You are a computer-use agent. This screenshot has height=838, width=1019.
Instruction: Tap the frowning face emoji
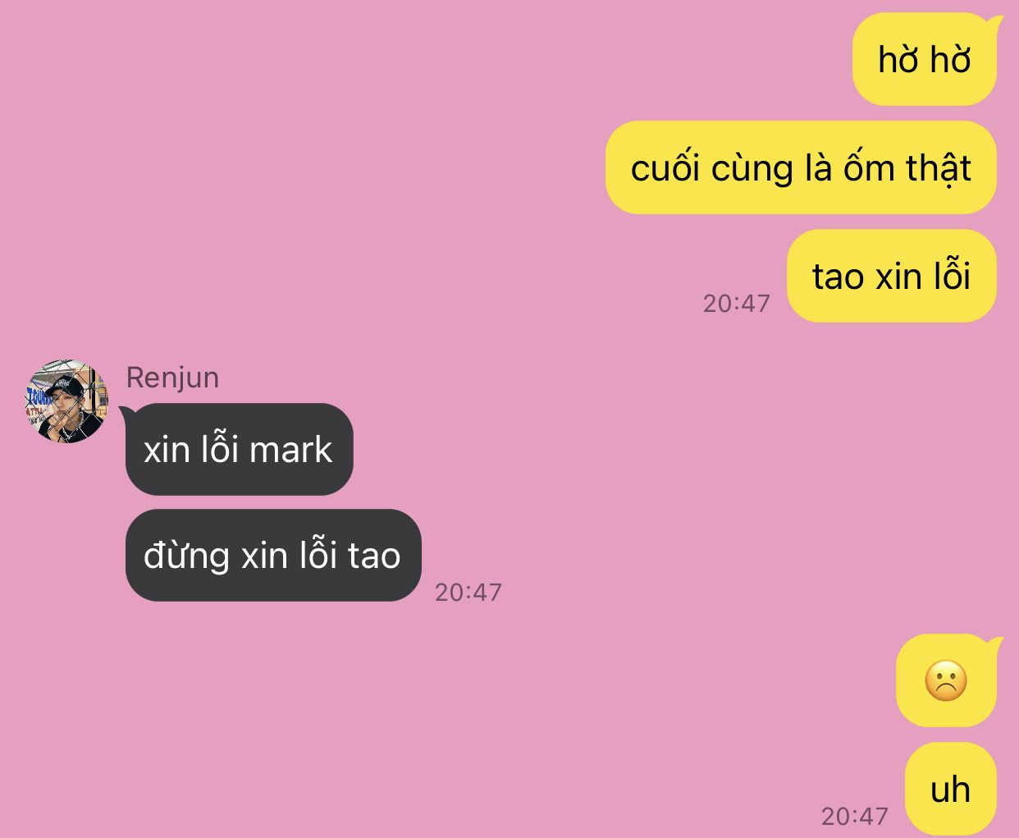click(946, 680)
